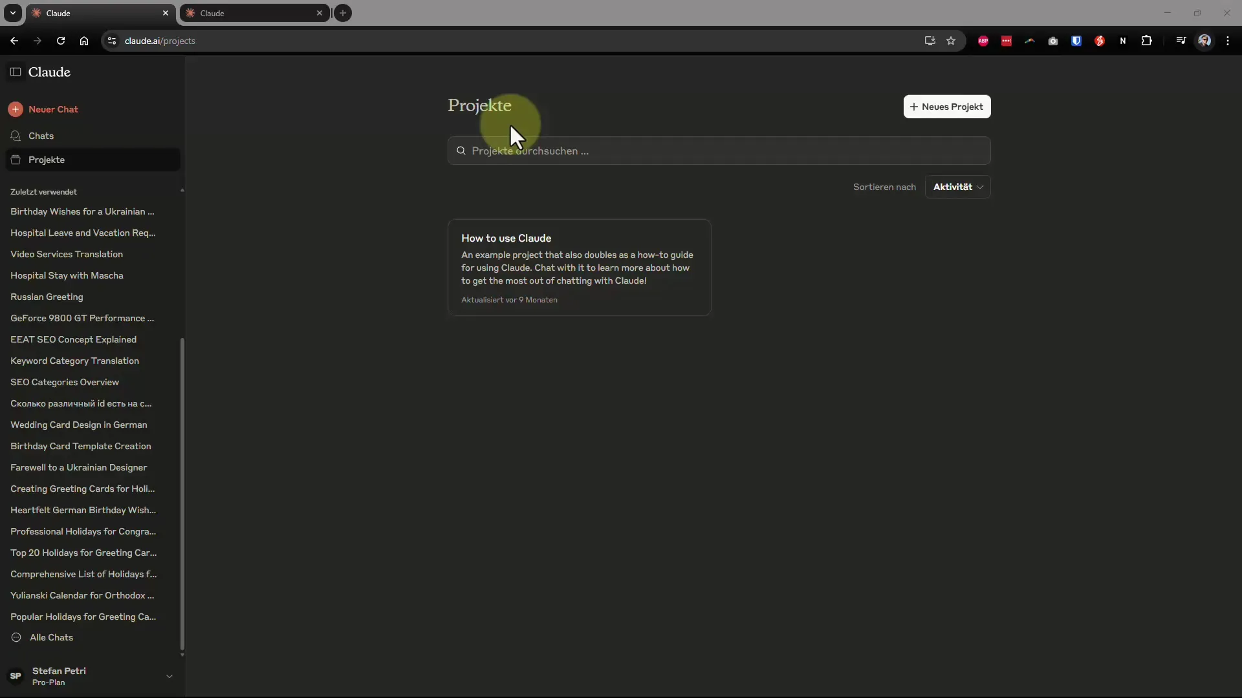Select Keyword Category Translation chat
Viewport: 1242px width, 698px height.
[x=74, y=361]
